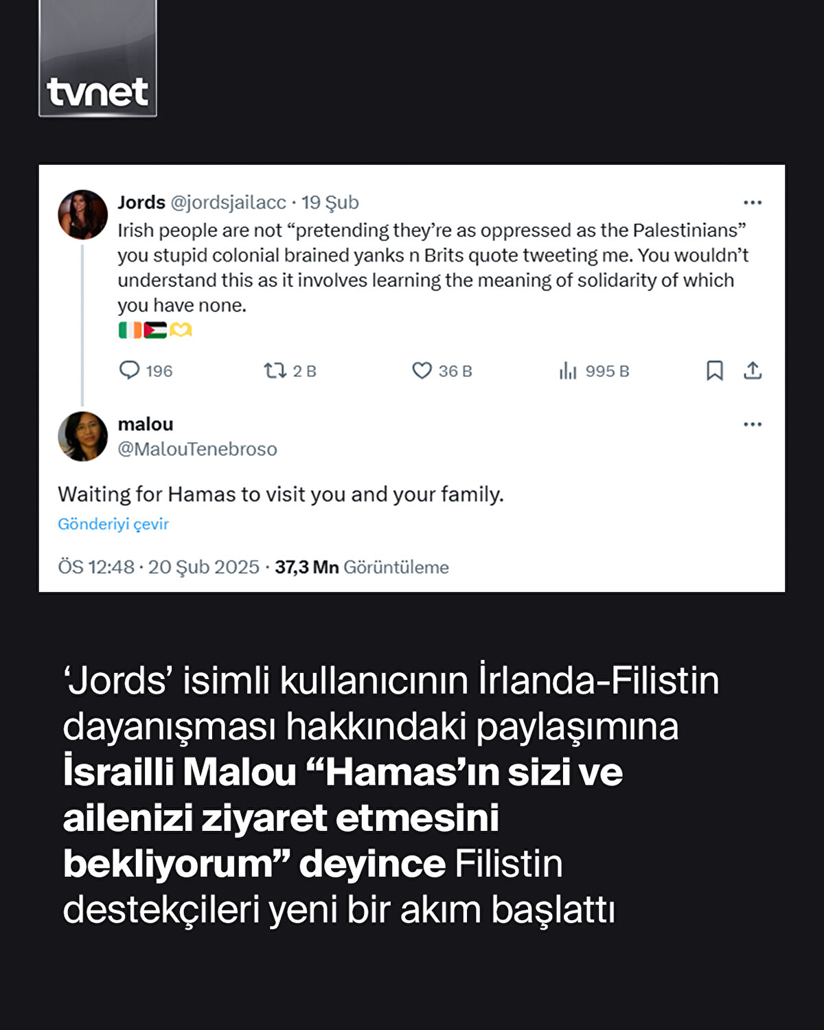Click the tvnet logo
This screenshot has height=1030, width=824.
point(98,91)
